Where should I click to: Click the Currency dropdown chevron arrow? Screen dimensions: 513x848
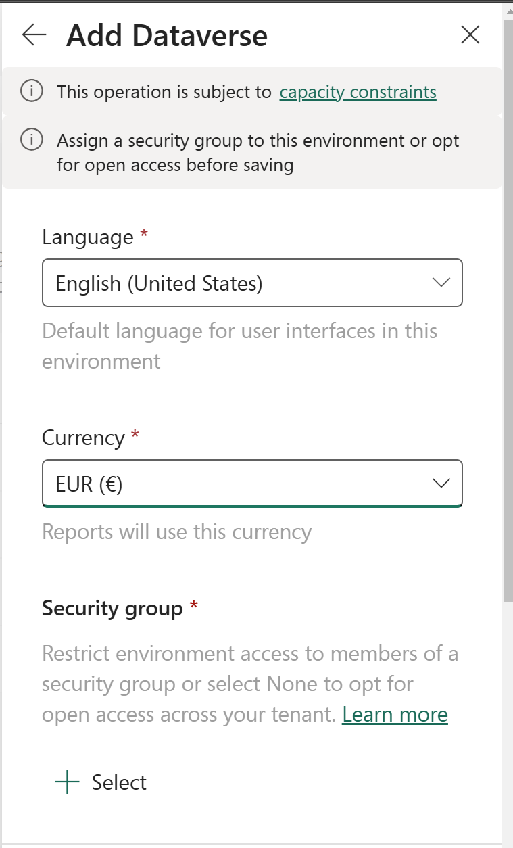tap(441, 483)
